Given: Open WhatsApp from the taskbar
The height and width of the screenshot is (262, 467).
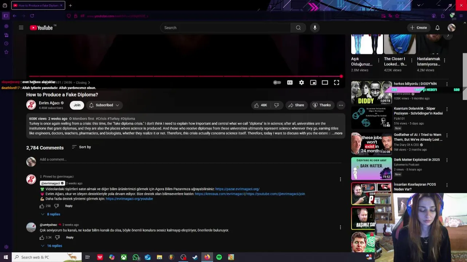Looking at the screenshot, I should click(136, 257).
